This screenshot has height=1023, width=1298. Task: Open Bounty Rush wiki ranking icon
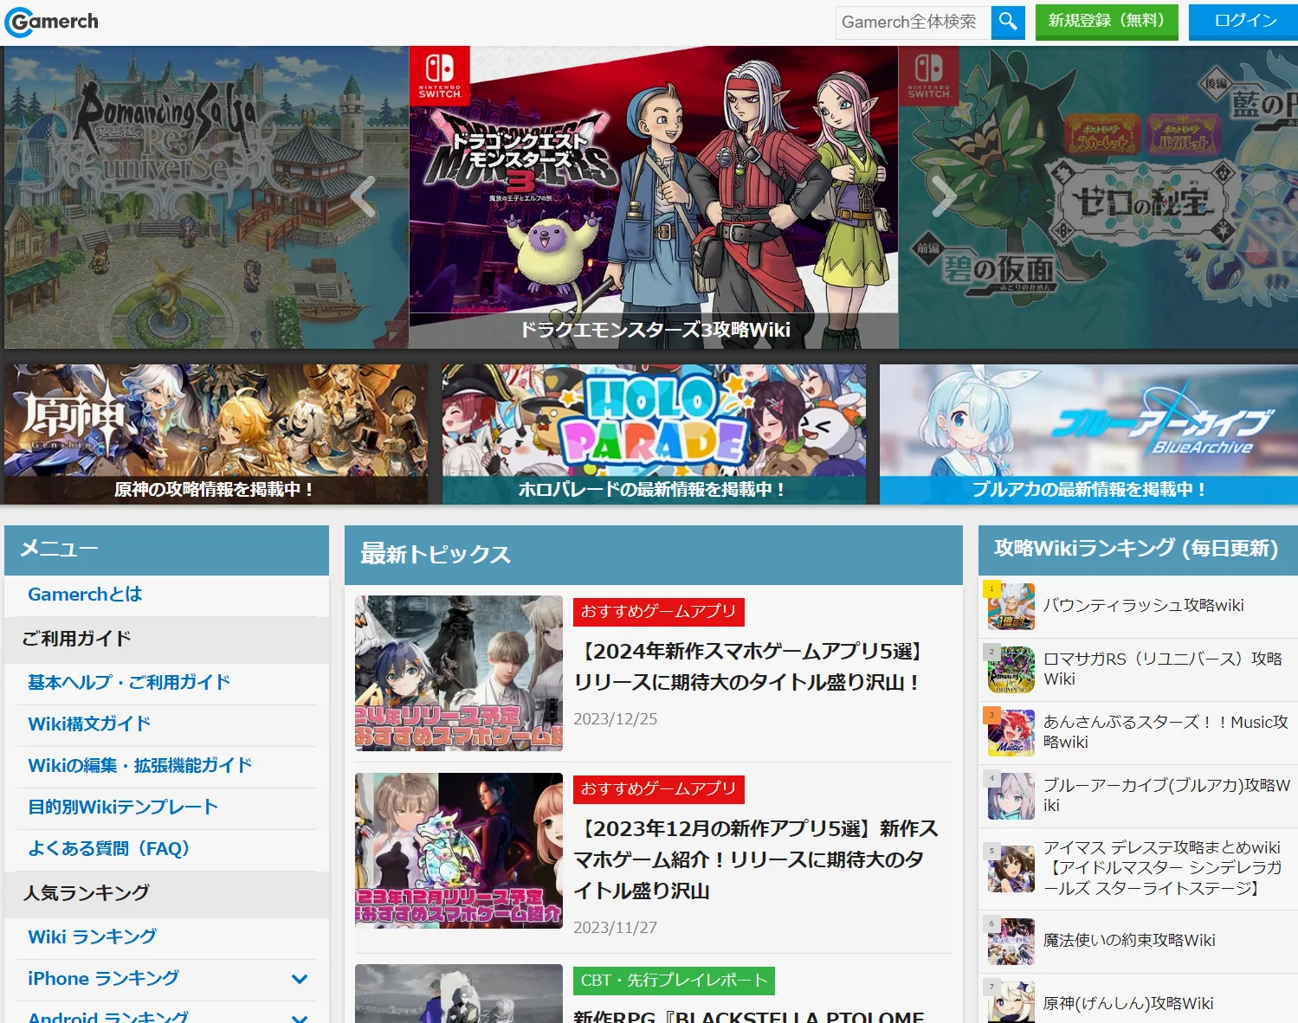tap(1011, 606)
